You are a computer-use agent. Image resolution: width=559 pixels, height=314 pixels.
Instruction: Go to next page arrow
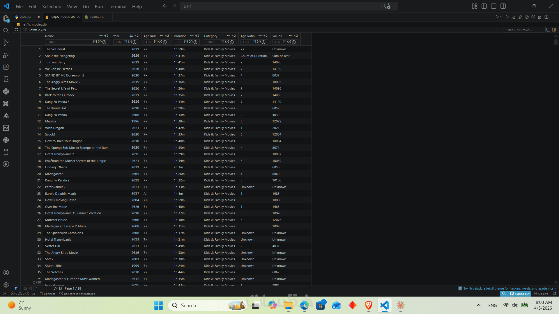pyautogui.click(x=55, y=288)
